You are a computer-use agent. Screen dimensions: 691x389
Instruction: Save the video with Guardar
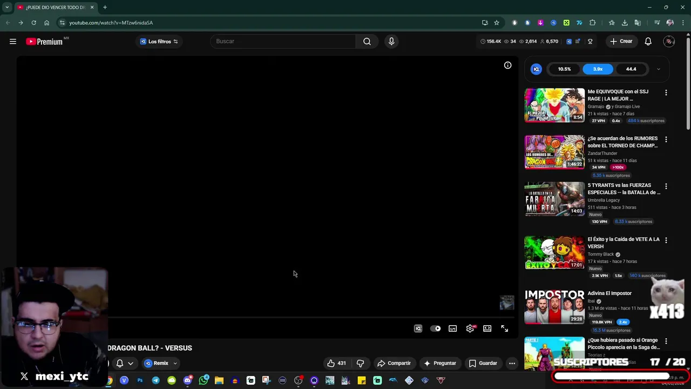coord(483,363)
